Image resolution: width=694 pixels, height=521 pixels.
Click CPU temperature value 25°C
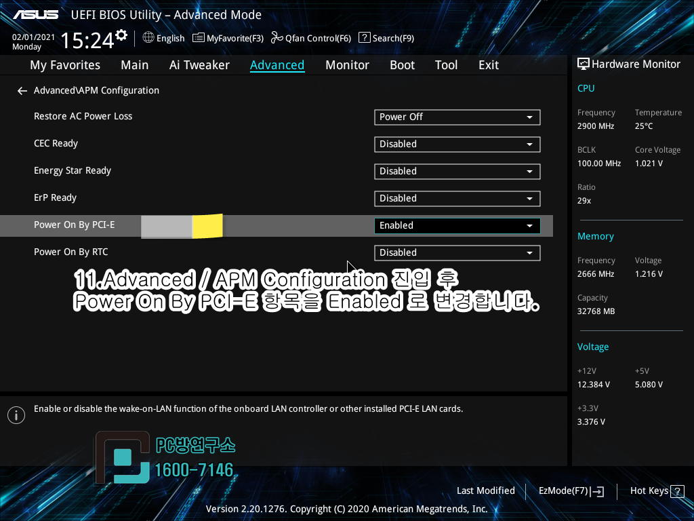[644, 126]
